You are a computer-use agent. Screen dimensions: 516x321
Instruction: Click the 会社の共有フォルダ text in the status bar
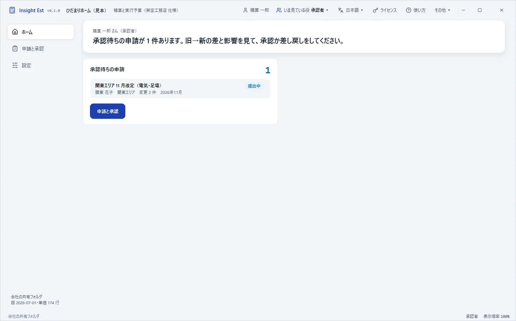click(24, 316)
